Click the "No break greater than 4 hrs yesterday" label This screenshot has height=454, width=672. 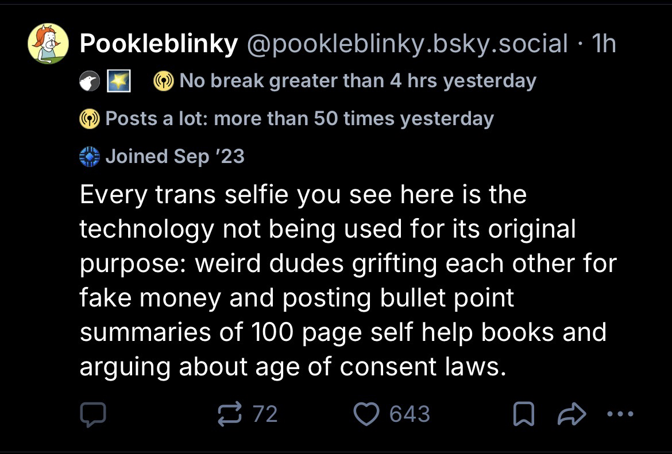pos(357,82)
